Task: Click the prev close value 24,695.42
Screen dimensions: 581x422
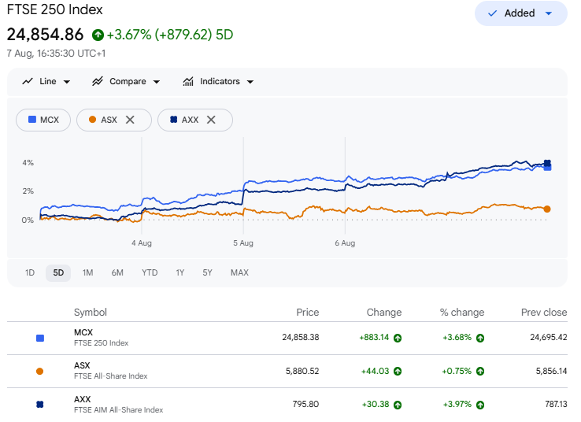Action: pos(549,338)
